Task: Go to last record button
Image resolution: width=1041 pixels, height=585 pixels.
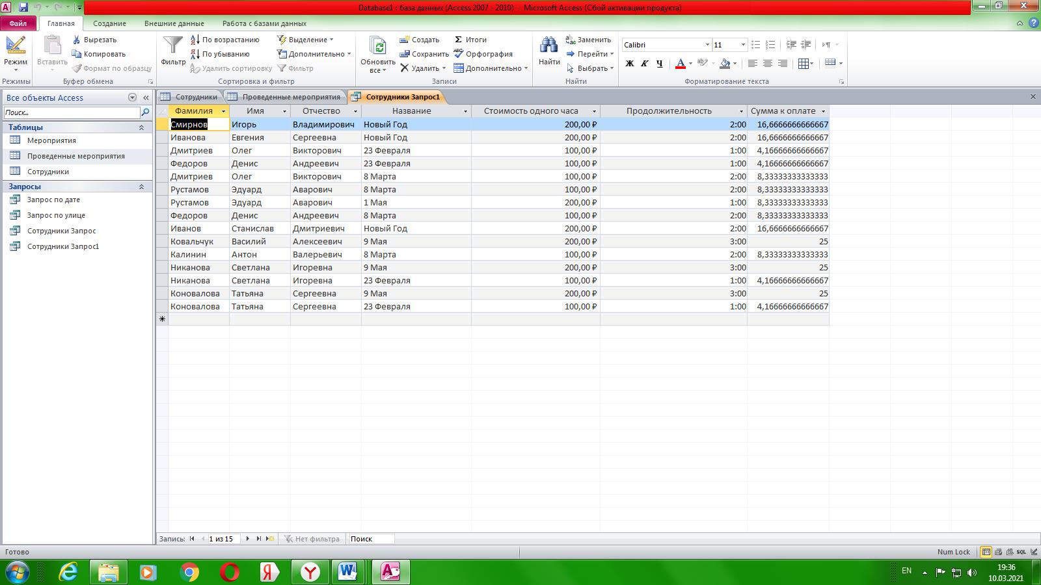Action: 258,539
